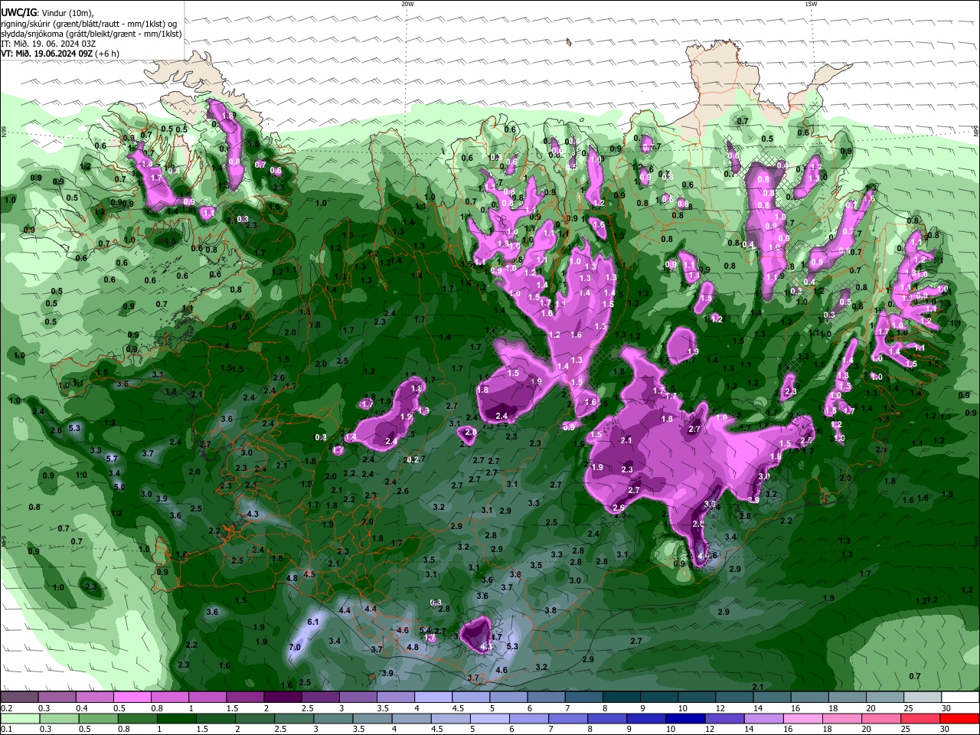Viewport: 980px width, 735px height.
Task: Click the bright pink 0.5–0.8 snow scale swatch
Action: [x=132, y=697]
